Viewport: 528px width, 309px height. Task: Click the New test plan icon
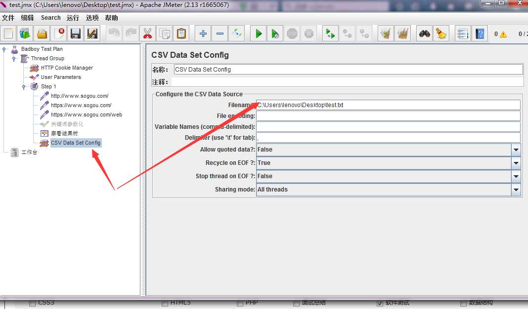8,34
